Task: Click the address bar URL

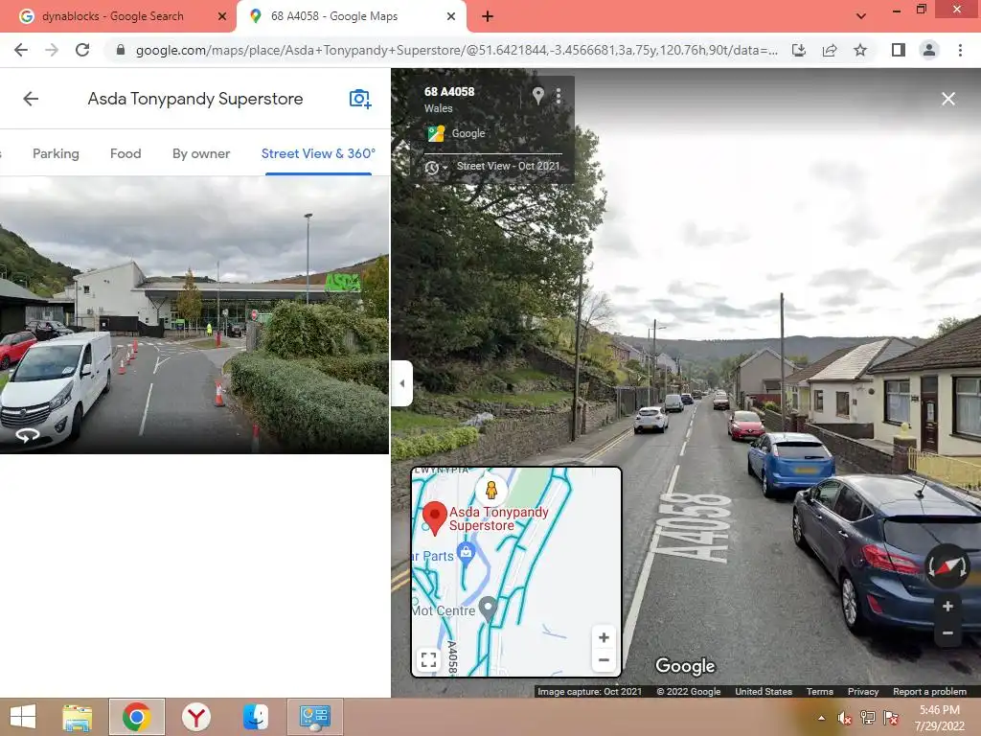Action: pos(457,50)
